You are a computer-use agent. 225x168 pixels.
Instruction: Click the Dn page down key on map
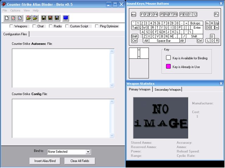217,27
